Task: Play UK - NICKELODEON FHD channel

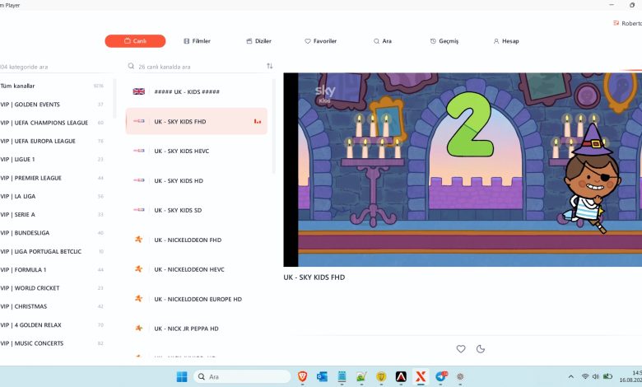Action: [197, 240]
